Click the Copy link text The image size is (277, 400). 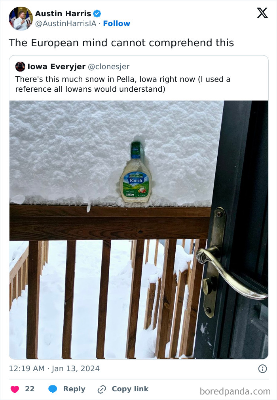click(130, 389)
